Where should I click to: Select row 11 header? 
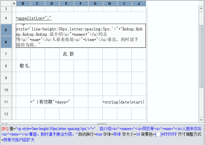pyautogui.click(x=6, y=102)
